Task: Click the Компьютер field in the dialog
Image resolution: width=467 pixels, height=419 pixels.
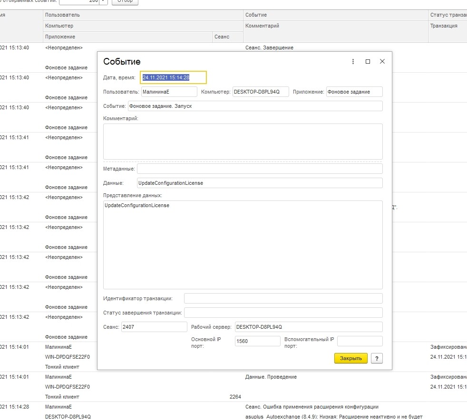Action: (260, 92)
